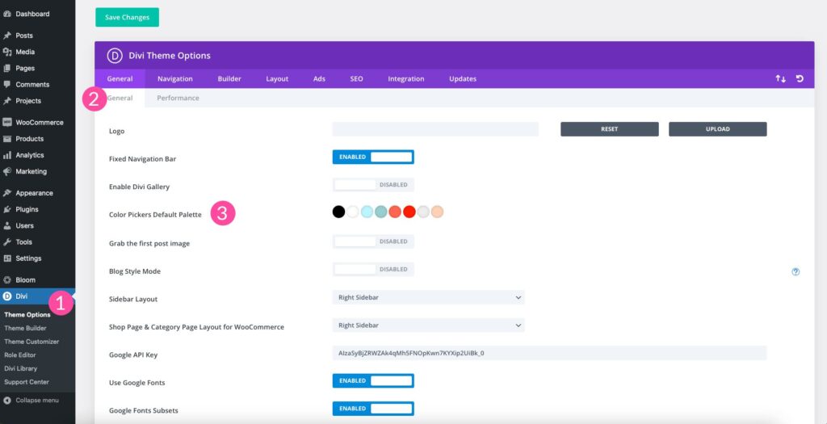Click the Tools wrench icon
This screenshot has width=827, height=424.
click(6, 242)
